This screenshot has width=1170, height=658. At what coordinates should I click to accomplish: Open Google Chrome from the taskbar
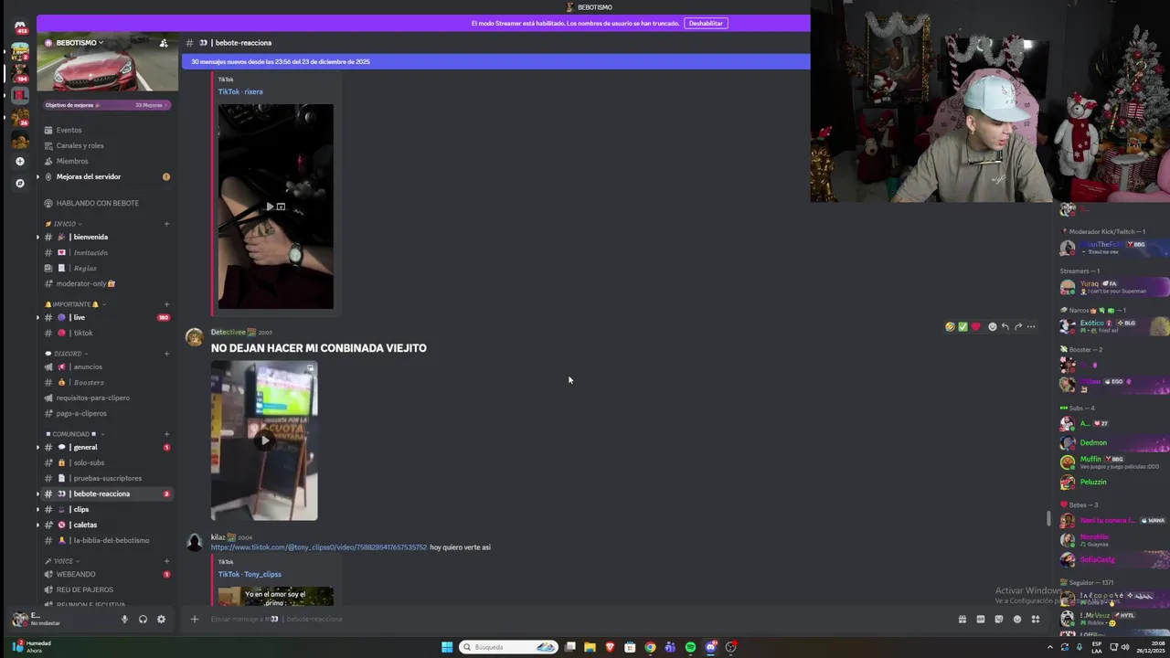click(650, 647)
